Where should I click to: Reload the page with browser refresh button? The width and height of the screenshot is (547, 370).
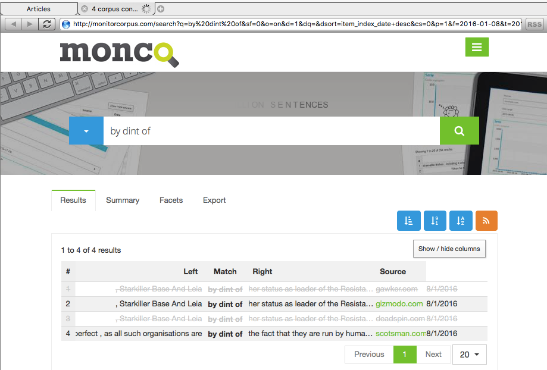(x=46, y=24)
